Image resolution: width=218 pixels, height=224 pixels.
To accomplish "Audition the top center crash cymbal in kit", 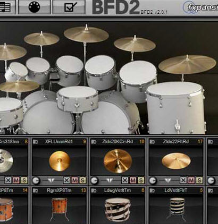I will (86, 34).
